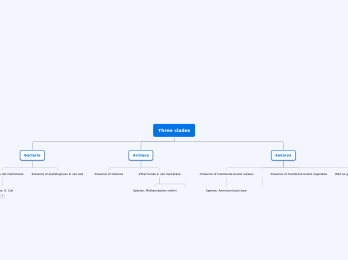The image size is (348, 260).
Task: Click the Presence of peptidoglycan in cell wall topic
Action: click(x=57, y=174)
